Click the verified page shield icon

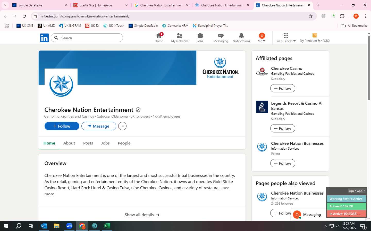click(x=138, y=110)
